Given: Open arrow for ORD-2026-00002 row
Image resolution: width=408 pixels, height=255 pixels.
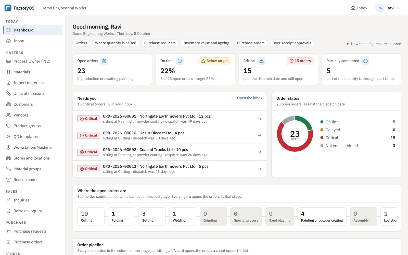Looking at the screenshot, I should [x=260, y=152].
